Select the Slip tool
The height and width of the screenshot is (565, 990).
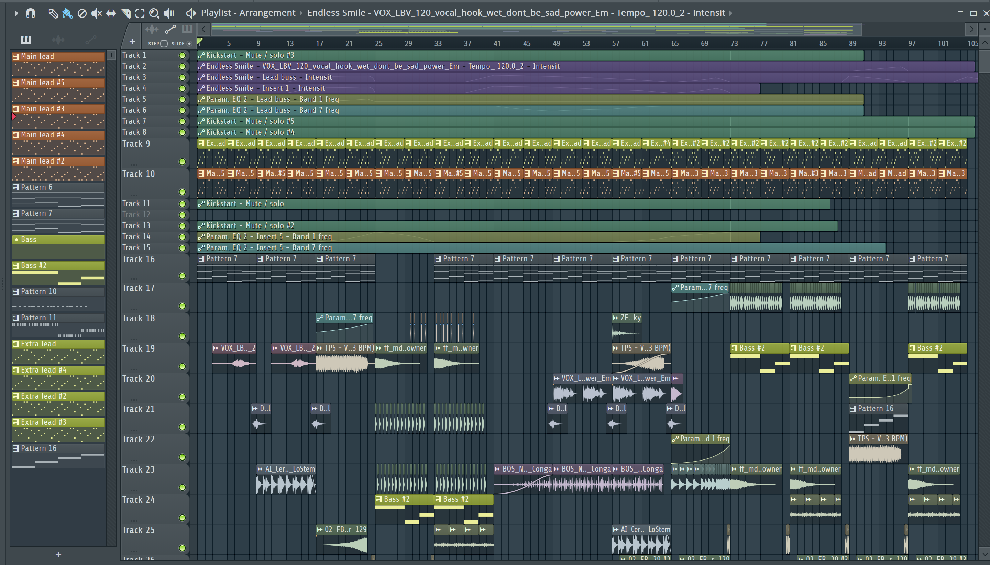(x=111, y=13)
